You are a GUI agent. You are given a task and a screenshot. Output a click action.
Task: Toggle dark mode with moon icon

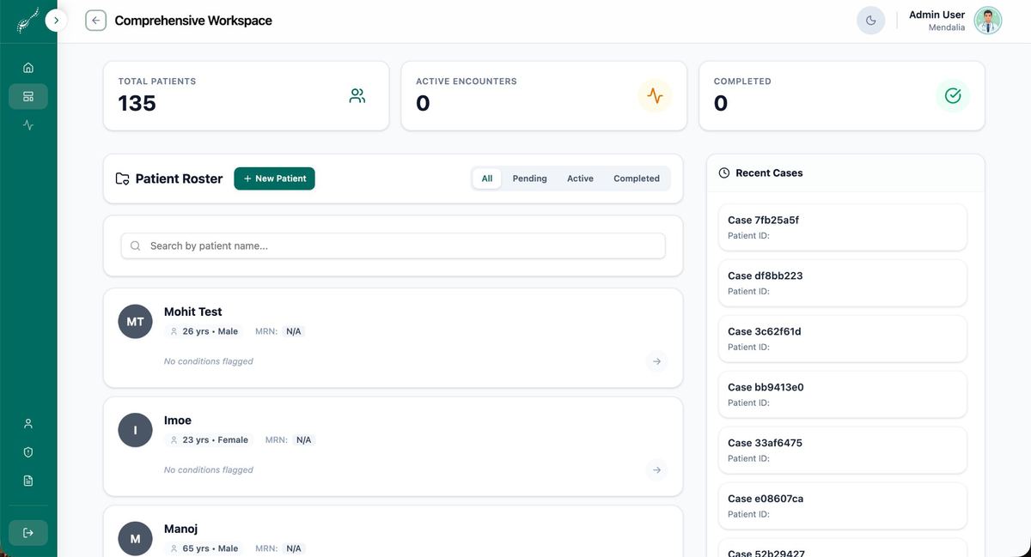click(870, 21)
